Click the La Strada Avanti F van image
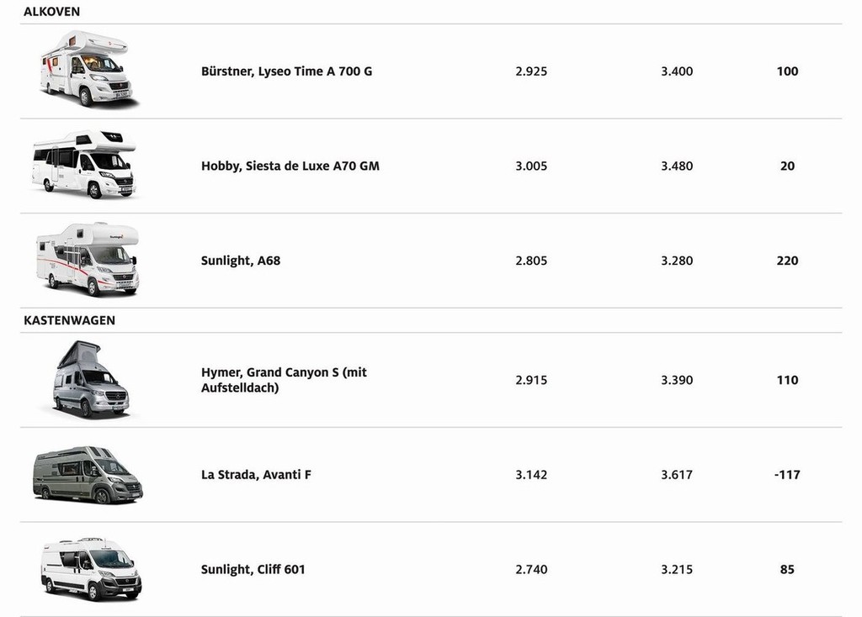The image size is (862, 617). coord(88,474)
